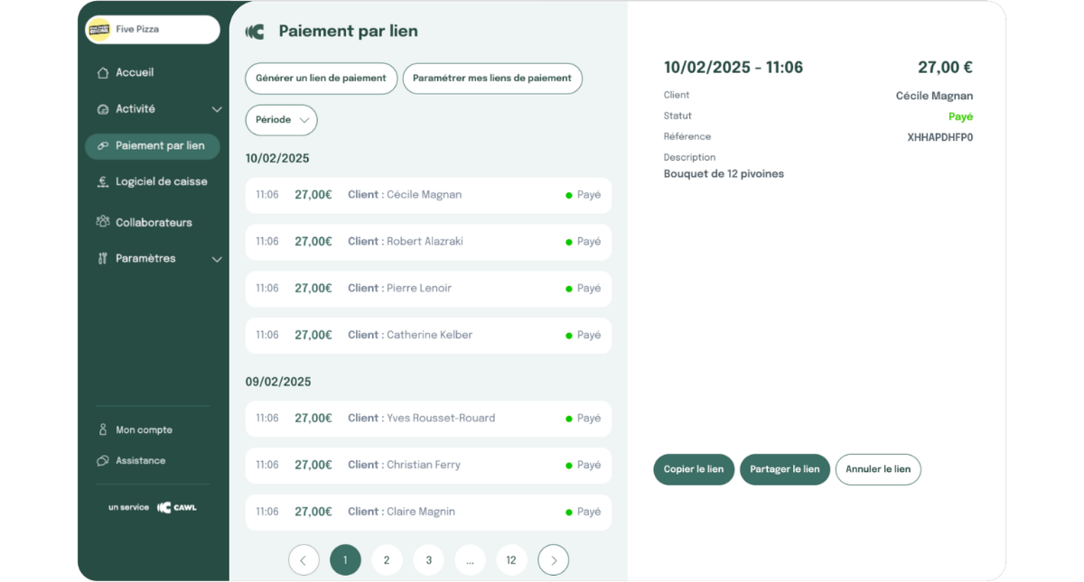Open the Période filter dropdown

click(x=281, y=120)
